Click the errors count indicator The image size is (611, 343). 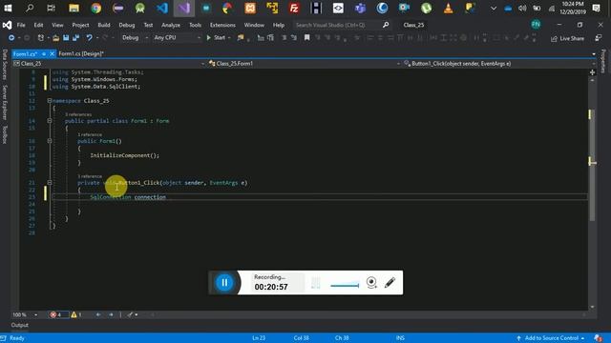click(56, 314)
